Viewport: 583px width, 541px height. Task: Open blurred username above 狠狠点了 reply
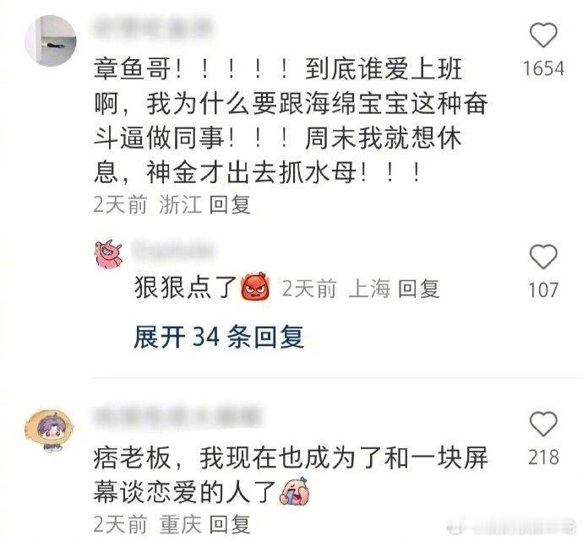[173, 249]
